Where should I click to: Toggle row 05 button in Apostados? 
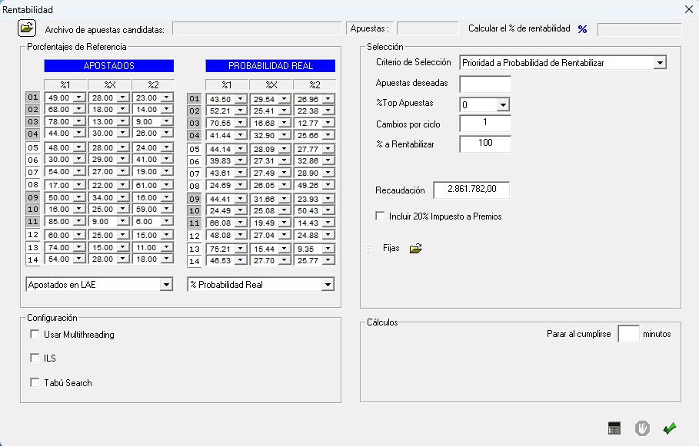point(33,147)
